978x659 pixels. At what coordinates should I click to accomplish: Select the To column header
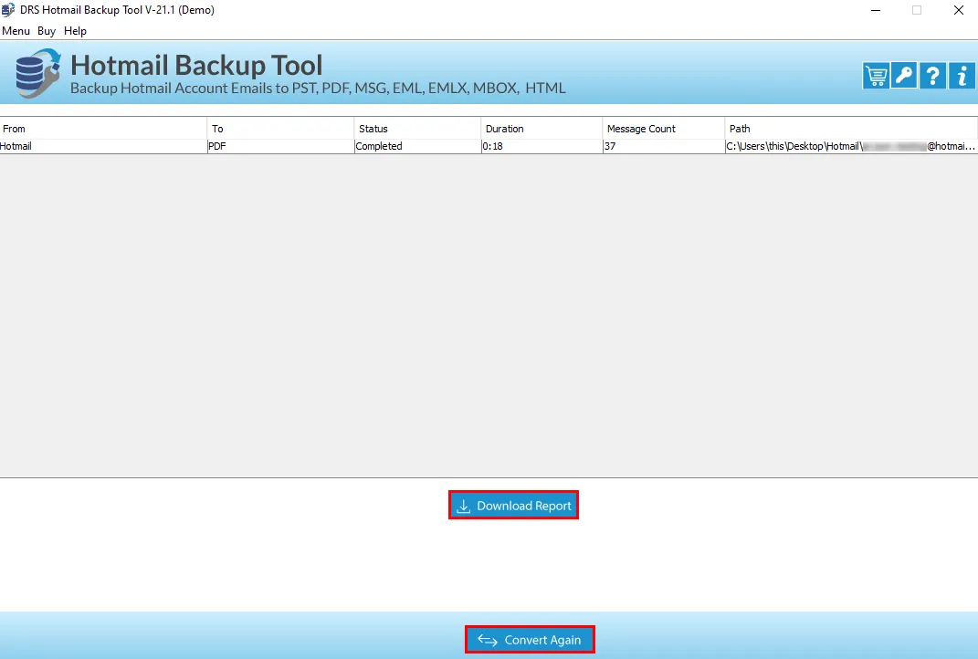tap(280, 129)
